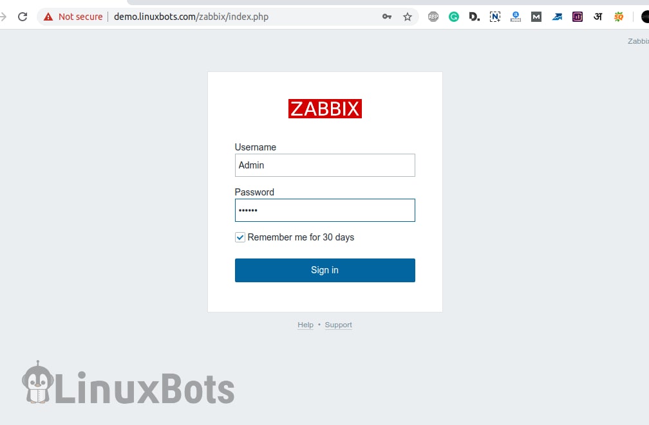Click the blue chart extension icon

pos(557,16)
